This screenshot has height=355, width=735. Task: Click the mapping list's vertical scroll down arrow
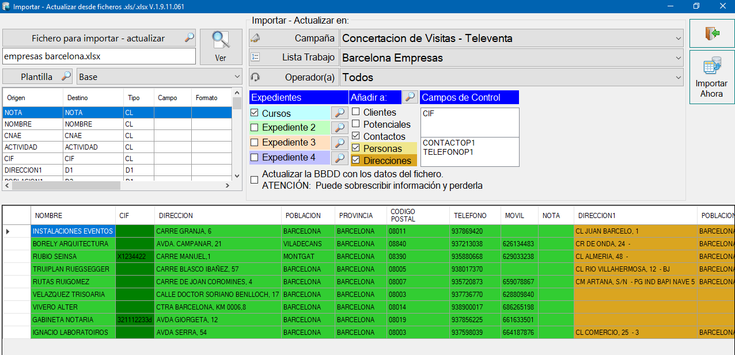(x=237, y=175)
